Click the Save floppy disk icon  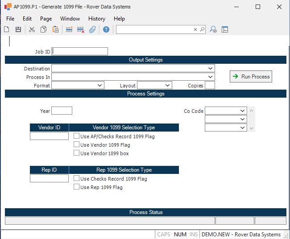tap(18, 29)
